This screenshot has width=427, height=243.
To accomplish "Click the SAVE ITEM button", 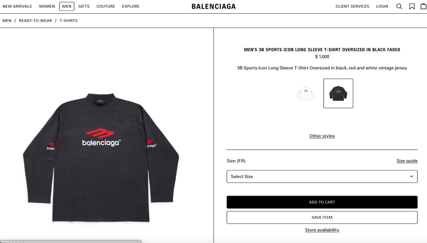I will coord(322,217).
